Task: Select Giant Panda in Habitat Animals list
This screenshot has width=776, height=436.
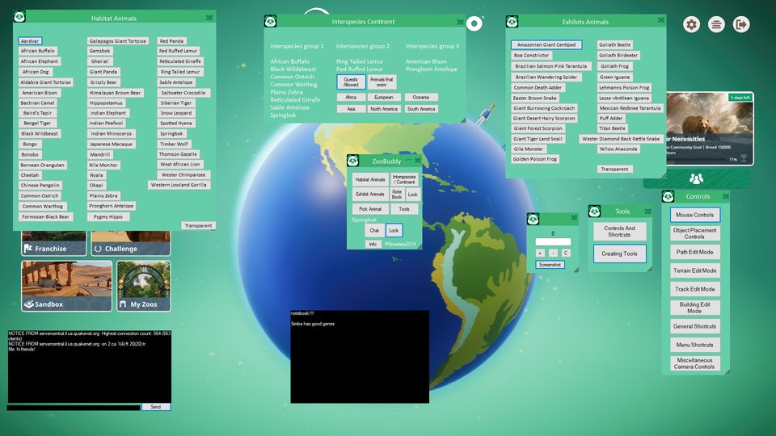Action: [103, 72]
